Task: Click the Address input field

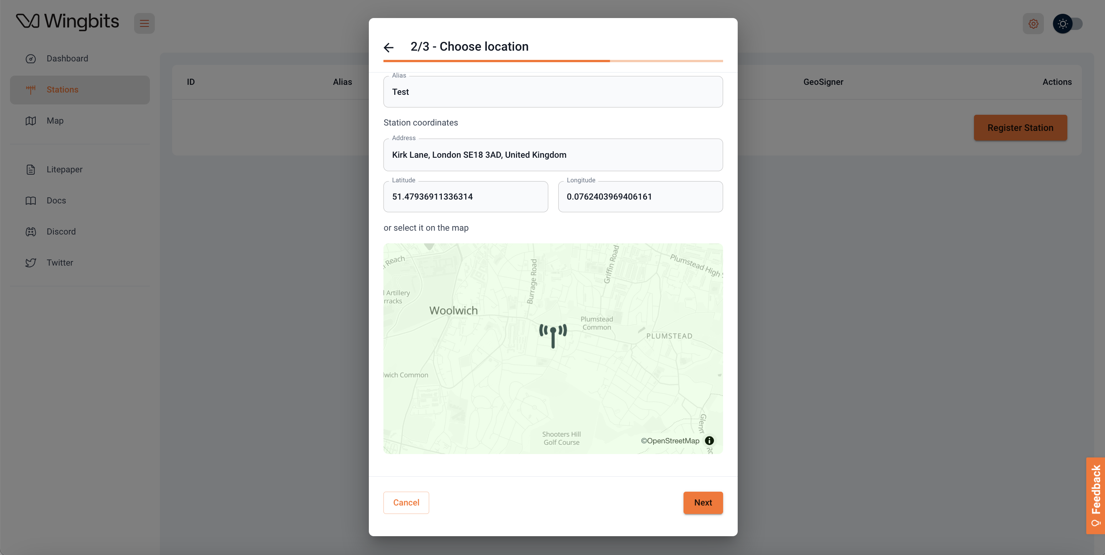Action: (552, 155)
